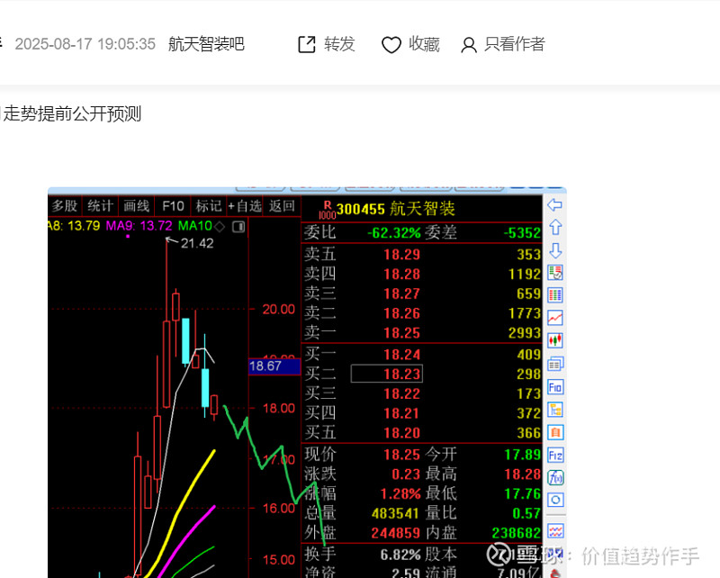This screenshot has width=720, height=578.
Task: Click the 收藏 text link
Action: click(x=424, y=44)
